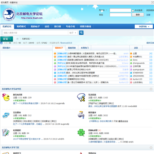
Task: Click user icon beside 2502046581
Action: click(x=131, y=76)
